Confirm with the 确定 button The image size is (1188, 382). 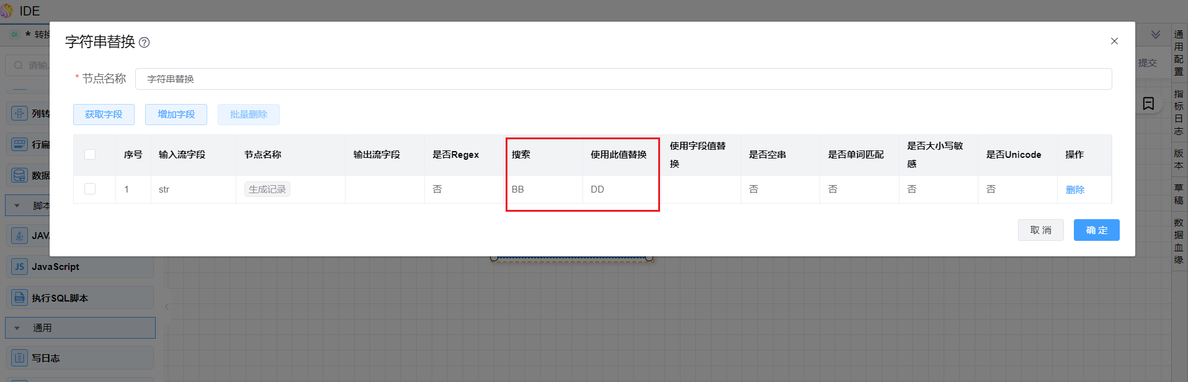1096,230
